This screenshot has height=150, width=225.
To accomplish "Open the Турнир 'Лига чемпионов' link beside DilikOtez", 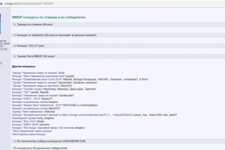I will pos(28,112).
